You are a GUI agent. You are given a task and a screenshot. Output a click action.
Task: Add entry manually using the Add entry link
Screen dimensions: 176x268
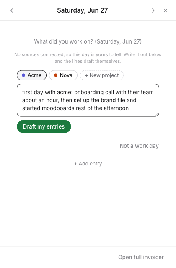click(88, 164)
